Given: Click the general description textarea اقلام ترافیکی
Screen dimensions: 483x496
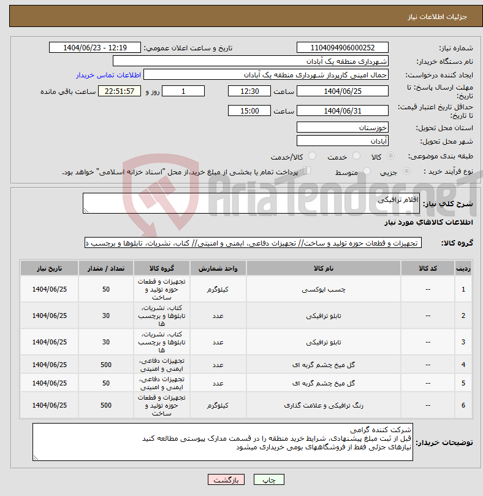Looking at the screenshot, I should [251, 203].
